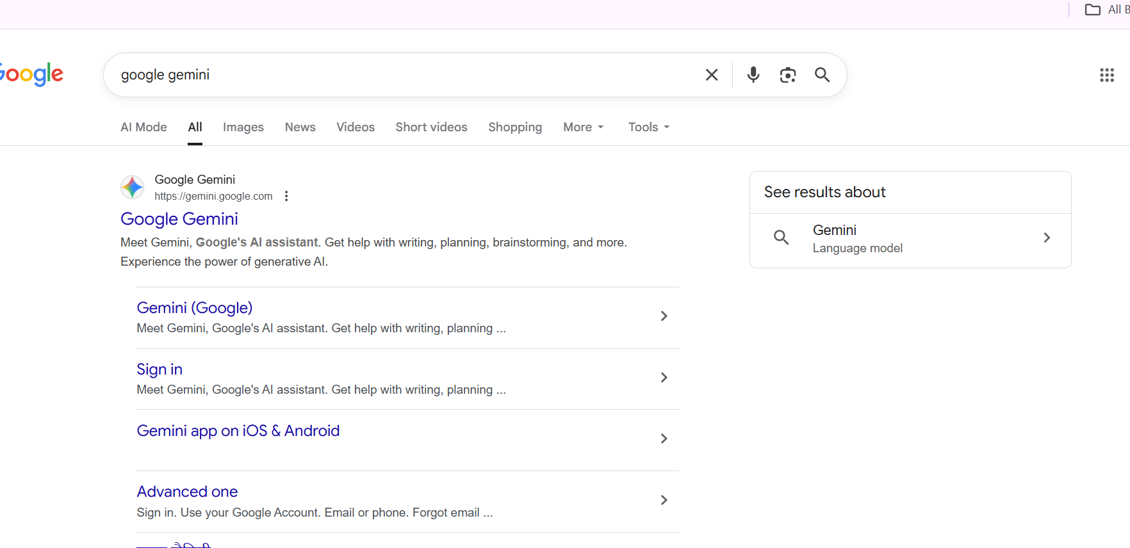Expand the More search filters dropdown

(583, 127)
